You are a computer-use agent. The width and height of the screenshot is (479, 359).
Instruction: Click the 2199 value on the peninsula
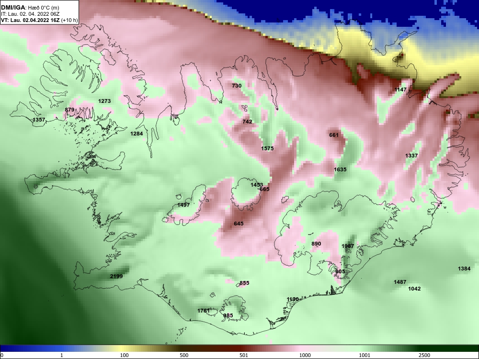(x=116, y=276)
